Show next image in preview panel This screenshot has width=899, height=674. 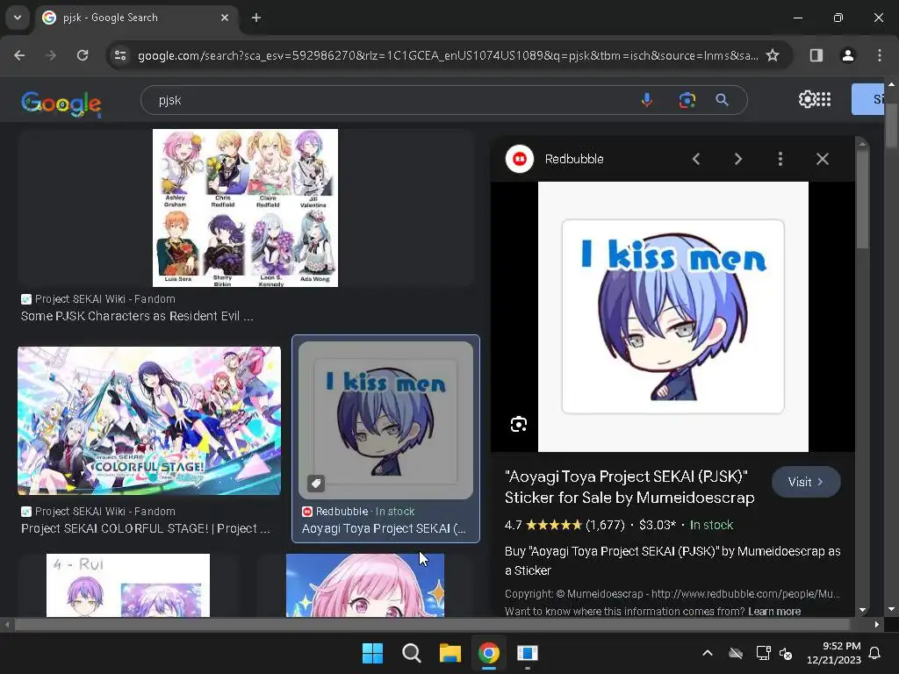point(737,159)
